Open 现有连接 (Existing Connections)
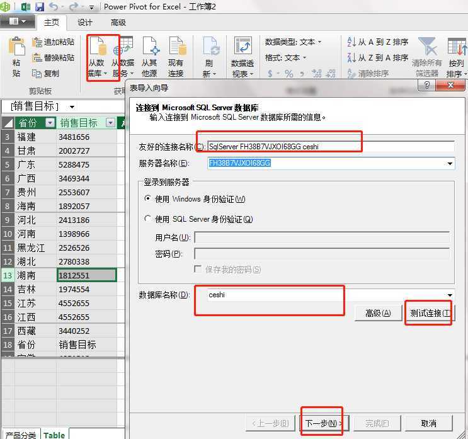The height and width of the screenshot is (439, 468). 176,57
